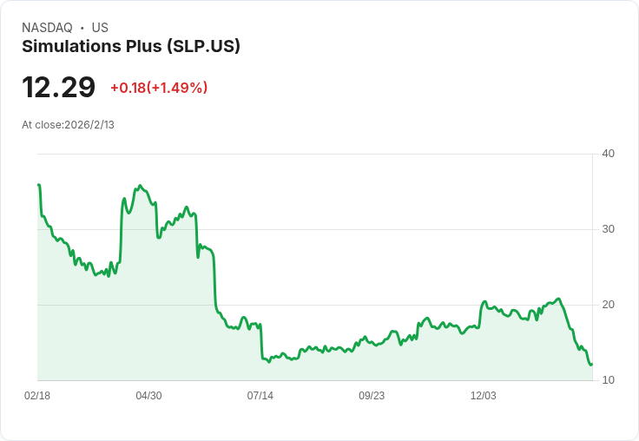Select the 04/30 date on x-axis

point(148,396)
